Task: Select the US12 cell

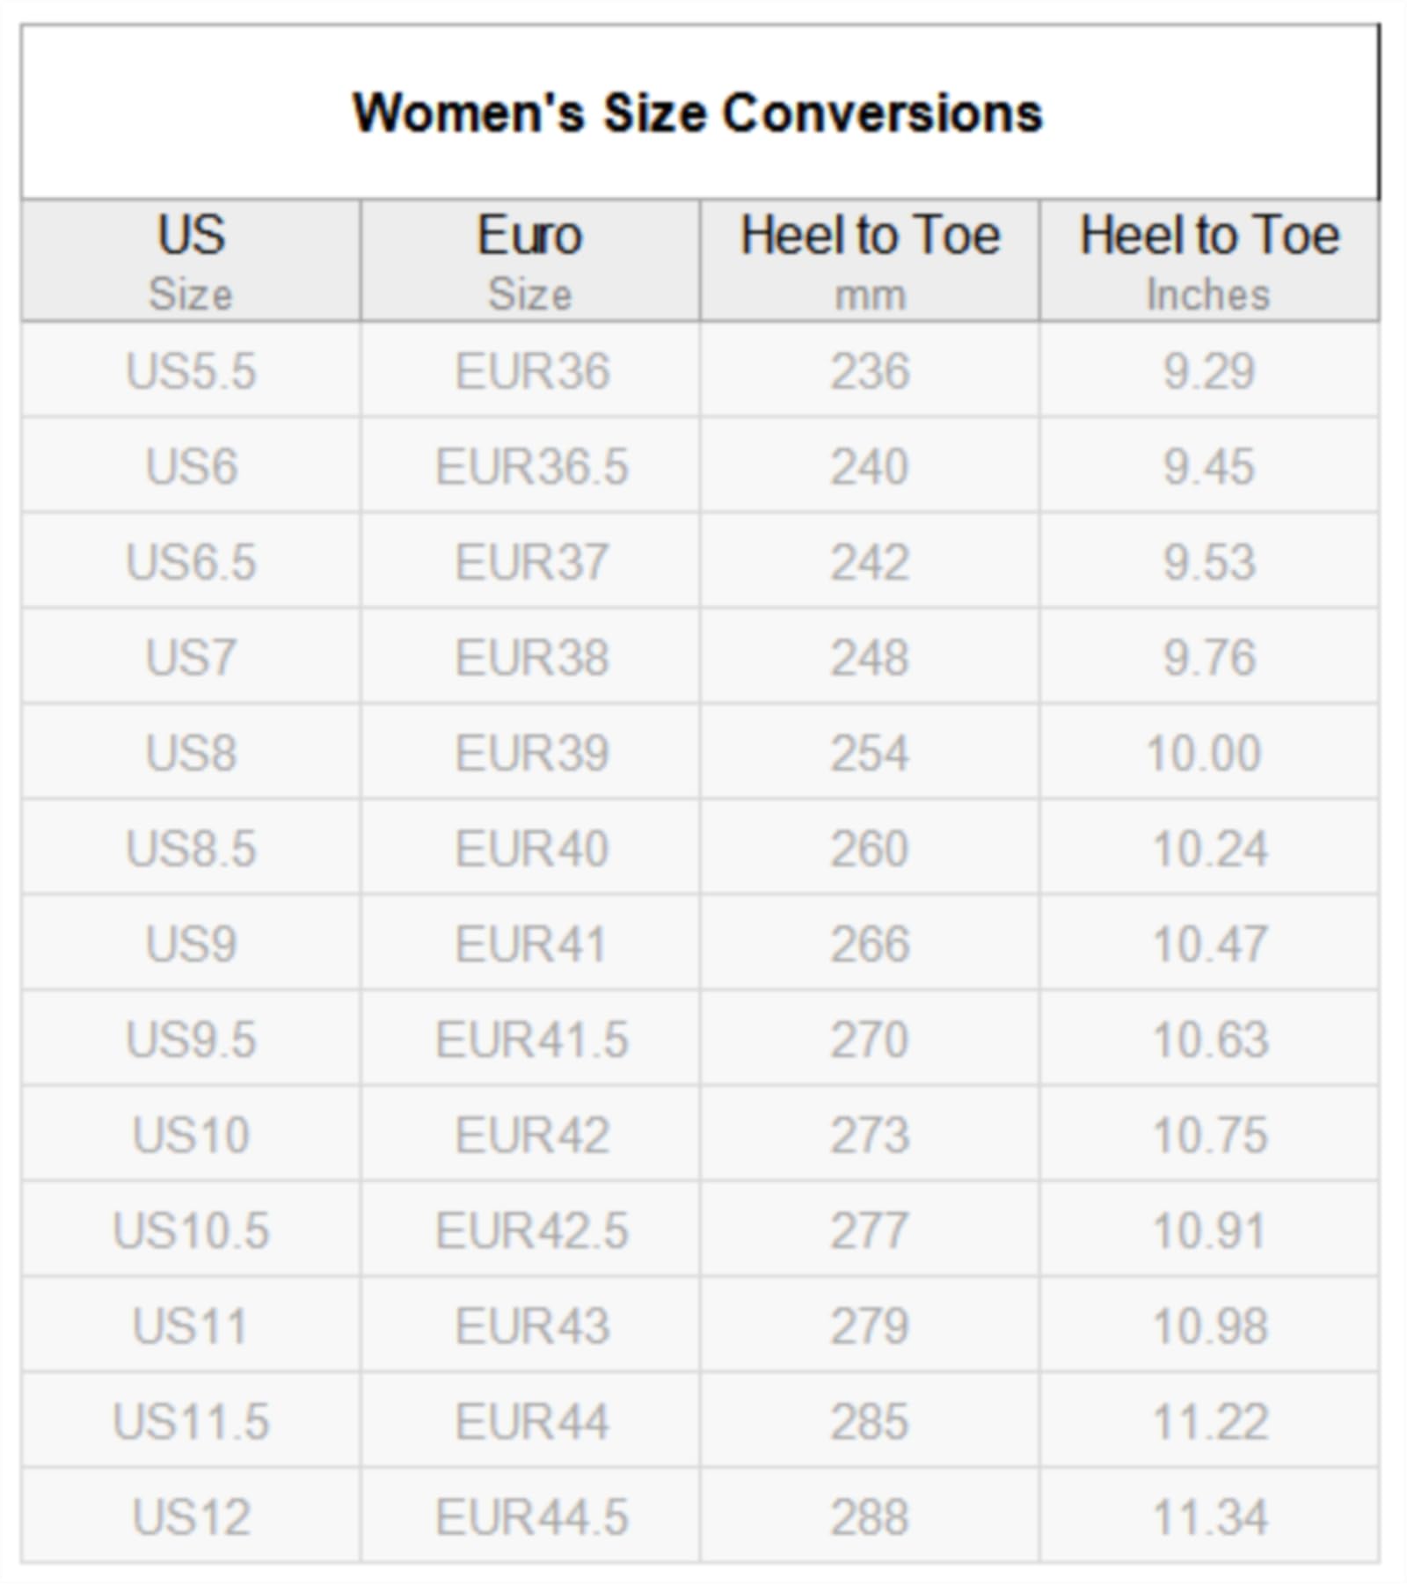Action: coord(191,1517)
